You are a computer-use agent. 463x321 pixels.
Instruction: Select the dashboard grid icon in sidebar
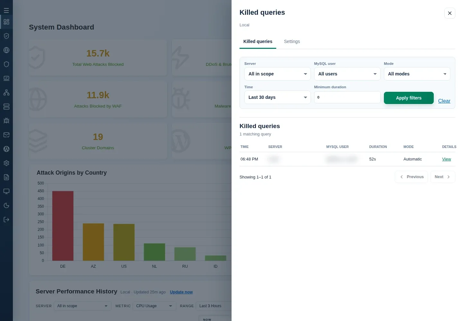coord(6,22)
